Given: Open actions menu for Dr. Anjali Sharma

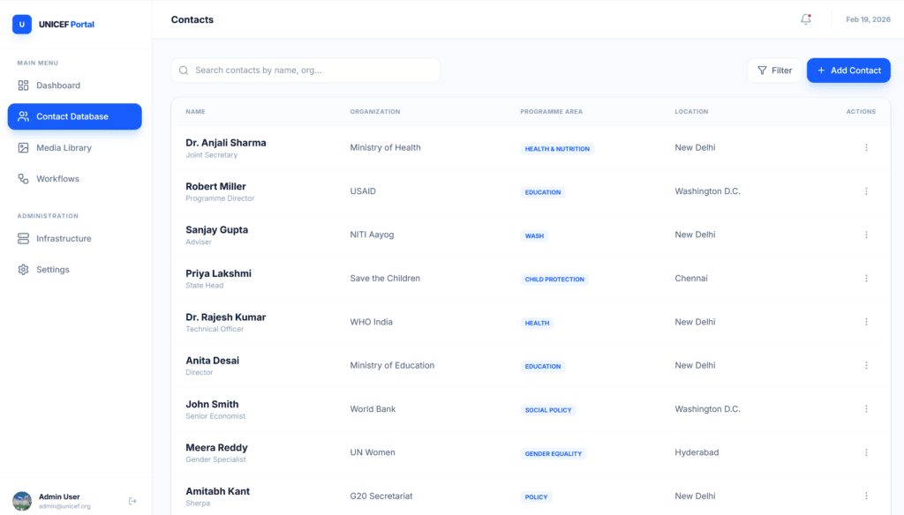Looking at the screenshot, I should tap(866, 148).
